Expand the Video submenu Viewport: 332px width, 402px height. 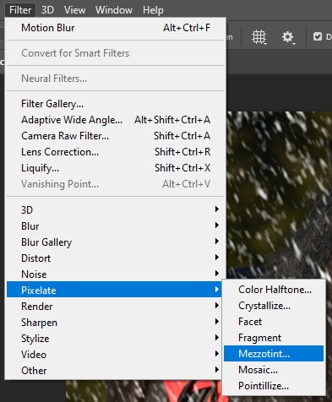coord(114,355)
